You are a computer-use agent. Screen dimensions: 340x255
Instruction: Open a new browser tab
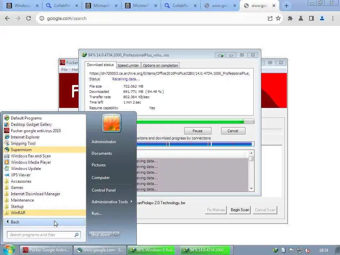287,6
